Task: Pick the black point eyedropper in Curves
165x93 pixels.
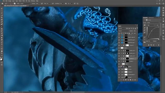Action: 145,28
